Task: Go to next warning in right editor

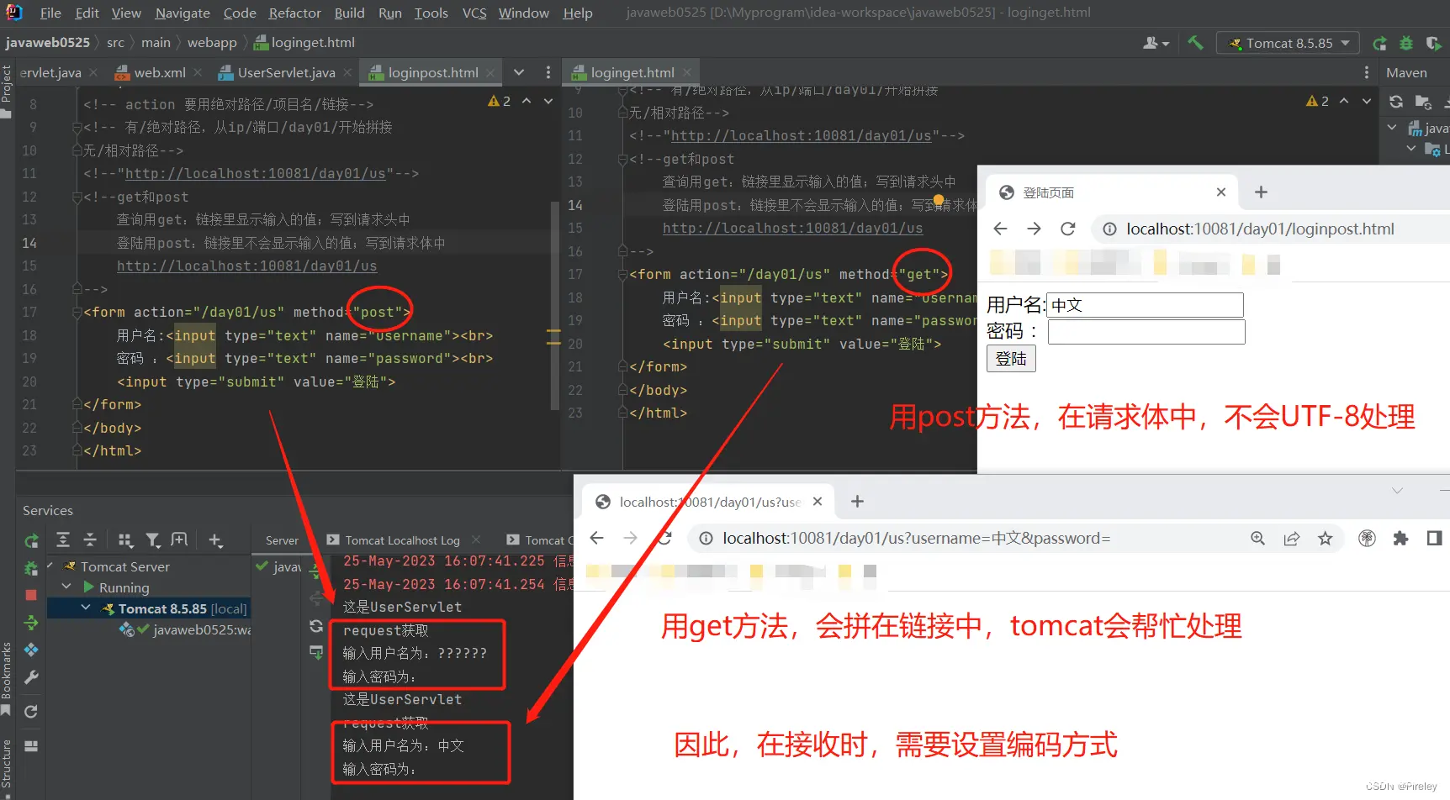Action: 1367,101
